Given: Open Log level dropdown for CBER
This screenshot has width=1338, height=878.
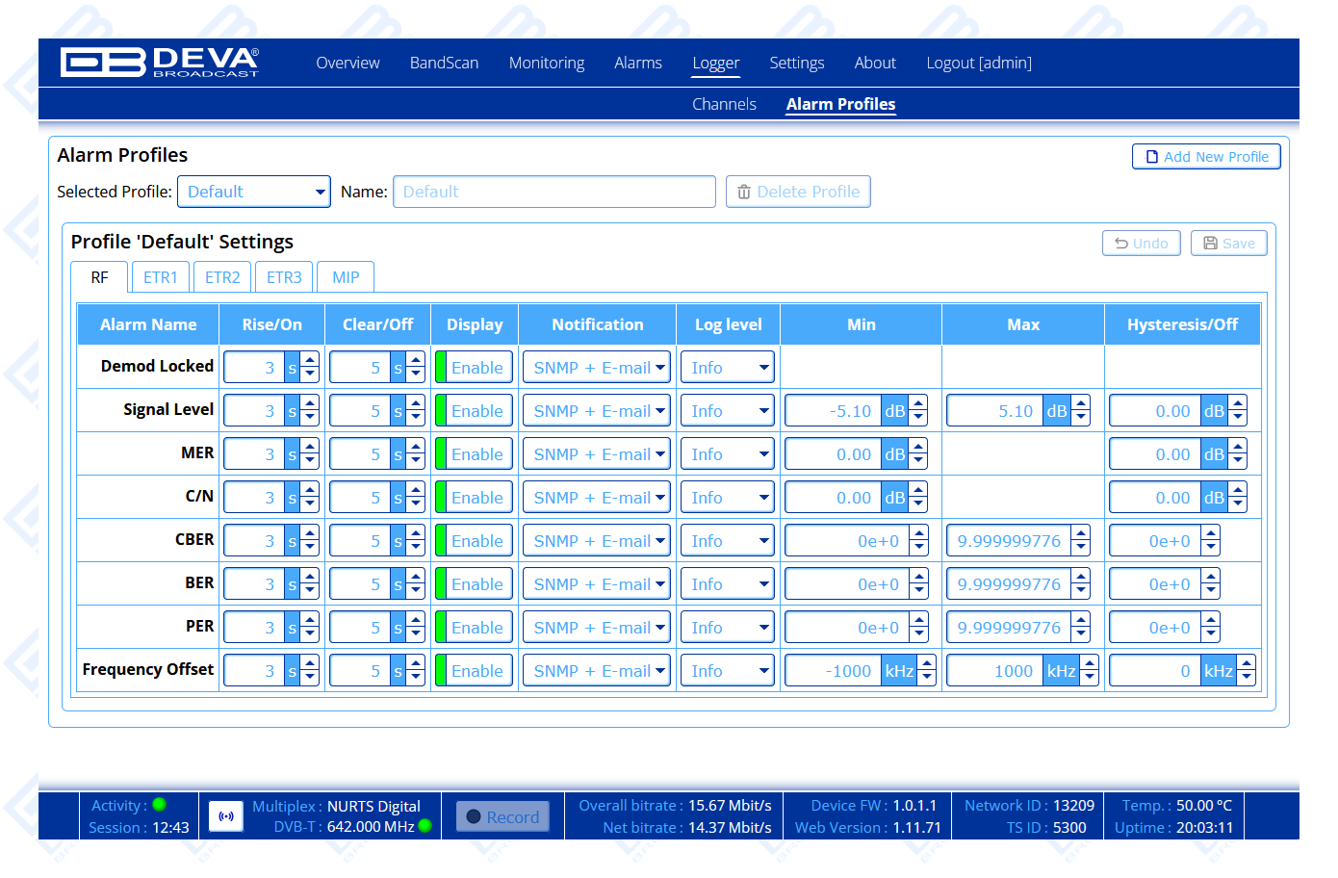Looking at the screenshot, I should point(727,541).
